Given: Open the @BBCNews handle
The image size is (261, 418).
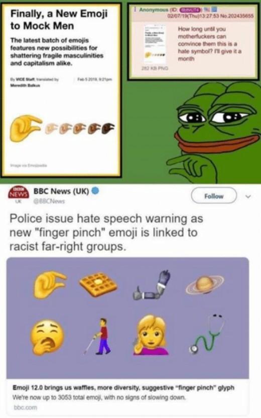Looking at the screenshot, I should pyautogui.click(x=49, y=201).
